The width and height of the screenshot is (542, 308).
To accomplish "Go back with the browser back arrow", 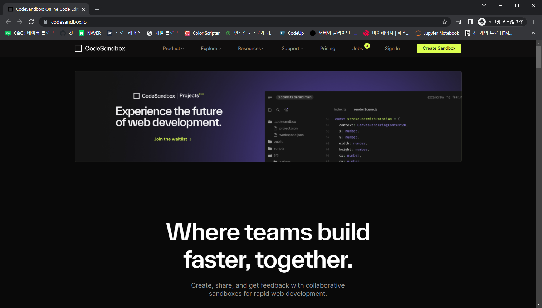I will 8,22.
